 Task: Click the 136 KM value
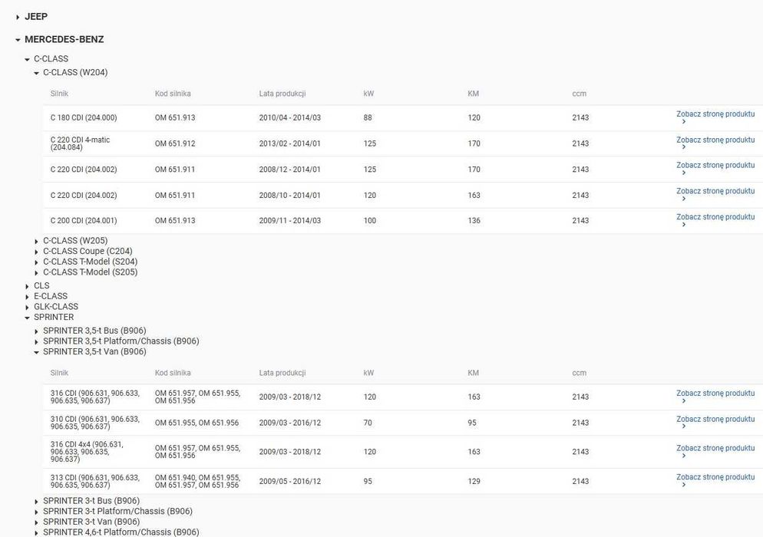(x=474, y=221)
